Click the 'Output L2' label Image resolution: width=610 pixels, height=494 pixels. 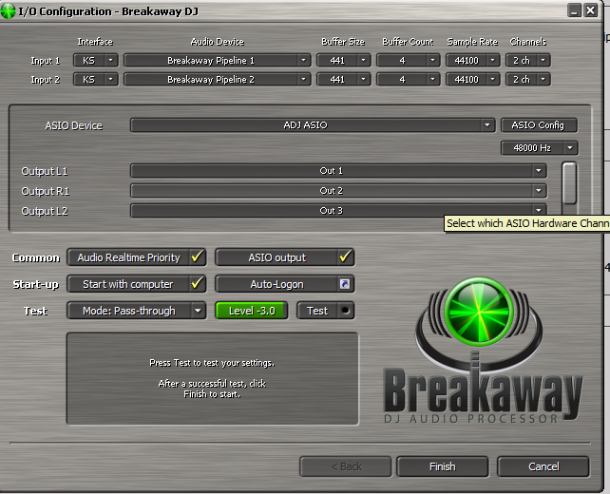coord(45,211)
